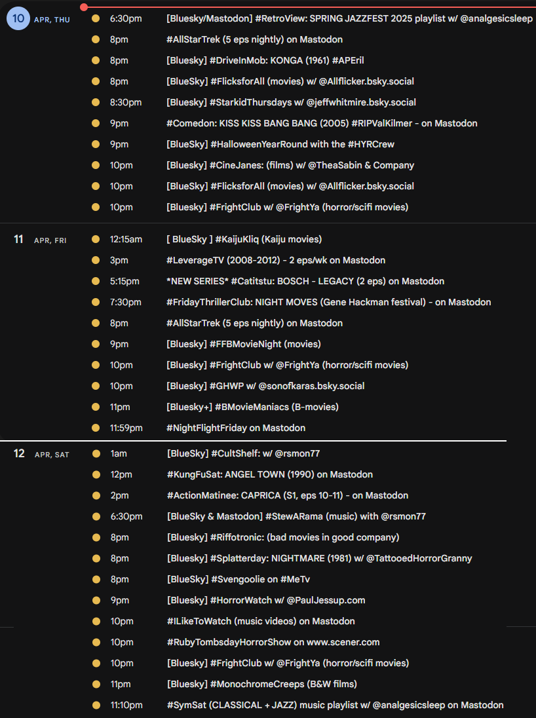Click the yellow dot beside #FridayThrillerClub
Viewport: 536px width, 718px height.
(x=95, y=303)
